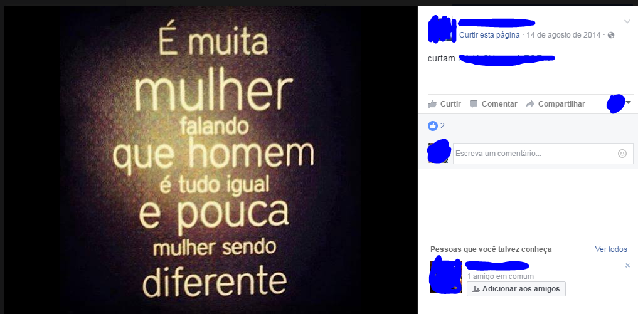Click the likes count number 2
Viewport: 638px width, 314px height.
[x=442, y=126]
